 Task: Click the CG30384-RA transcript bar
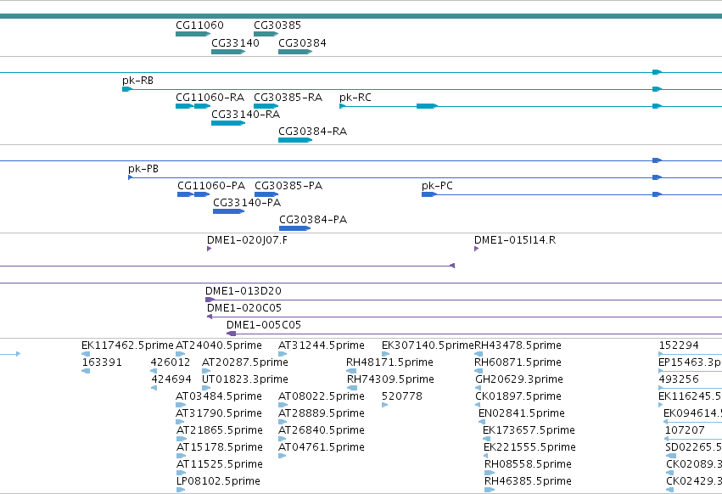[x=295, y=140]
